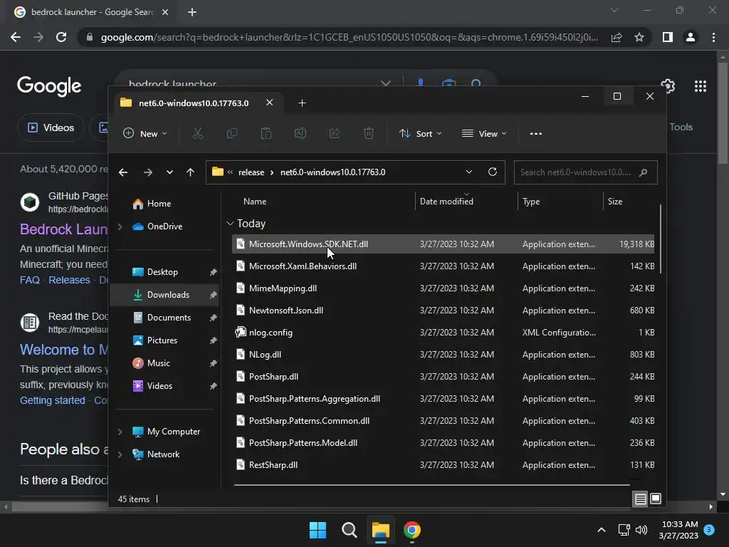Click the Cut scissors icon in Explorer toolbar
Viewport: 729px width, 547px height.
click(x=198, y=133)
